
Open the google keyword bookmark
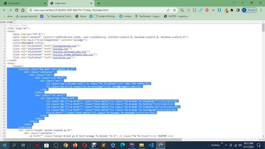pyautogui.click(x=26, y=16)
